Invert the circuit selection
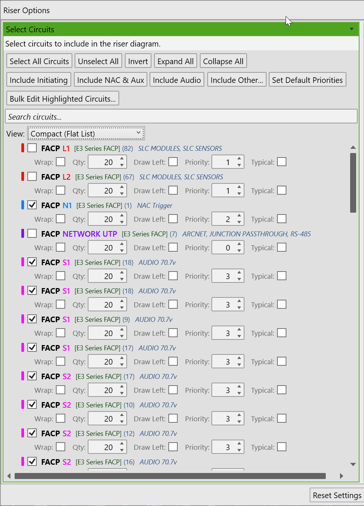 click(138, 61)
